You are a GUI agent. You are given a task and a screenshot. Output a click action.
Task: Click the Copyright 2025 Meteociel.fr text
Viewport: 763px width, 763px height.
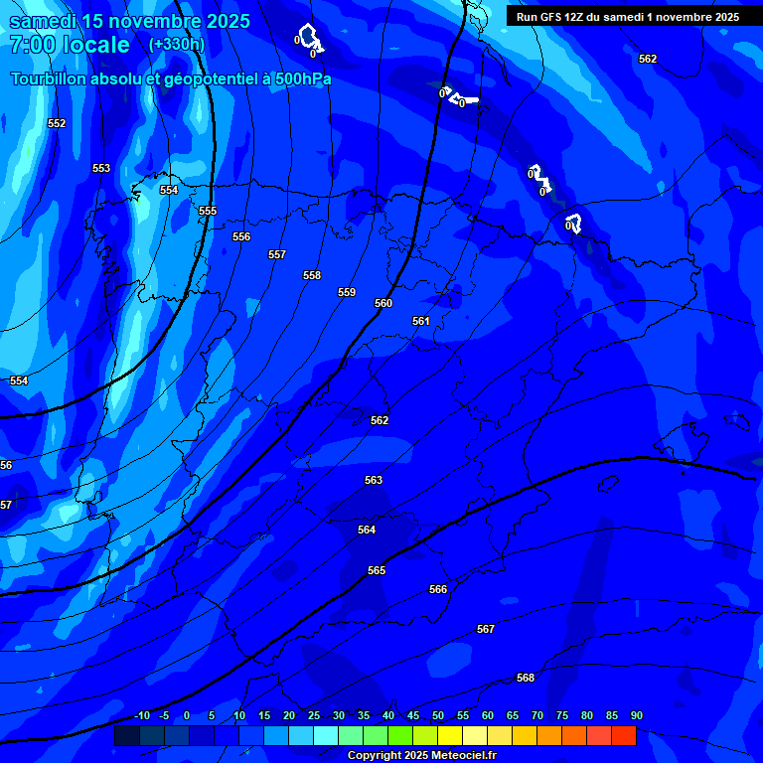tap(421, 756)
